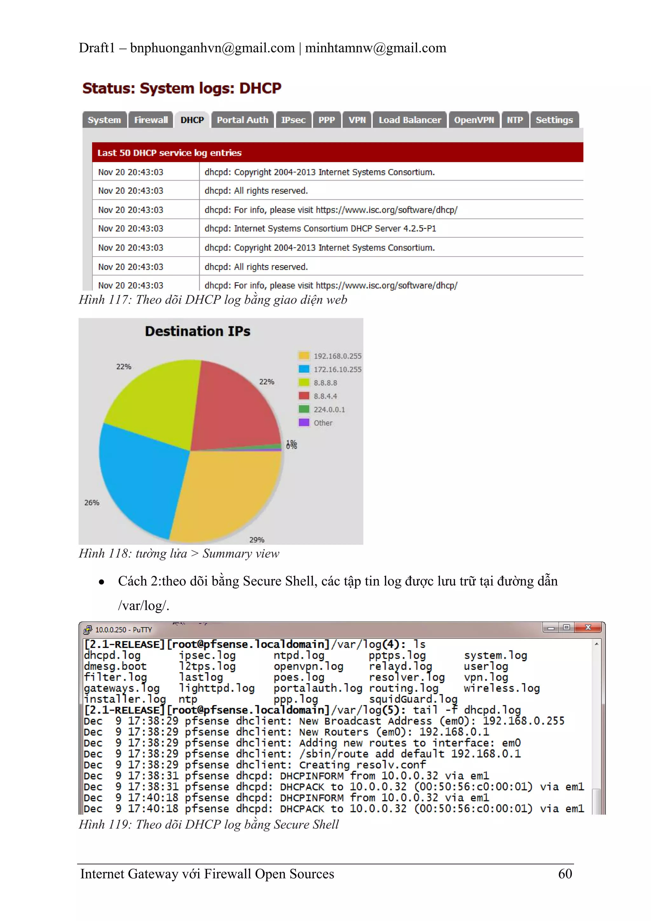Click 'gateways.log' in the terminal listing
The width and height of the screenshot is (651, 921).
coord(122,688)
